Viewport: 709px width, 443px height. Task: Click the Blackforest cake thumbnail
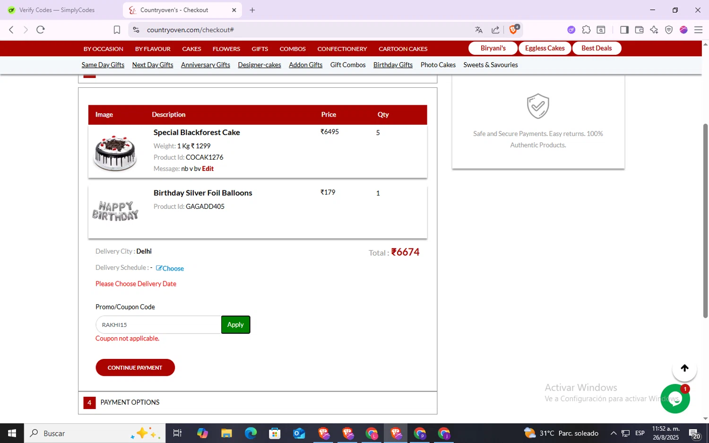click(115, 153)
